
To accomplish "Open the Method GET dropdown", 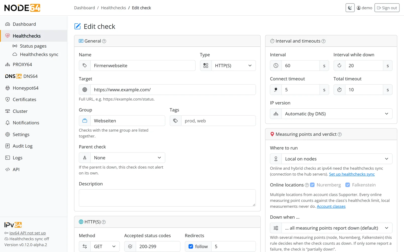I will [105, 246].
